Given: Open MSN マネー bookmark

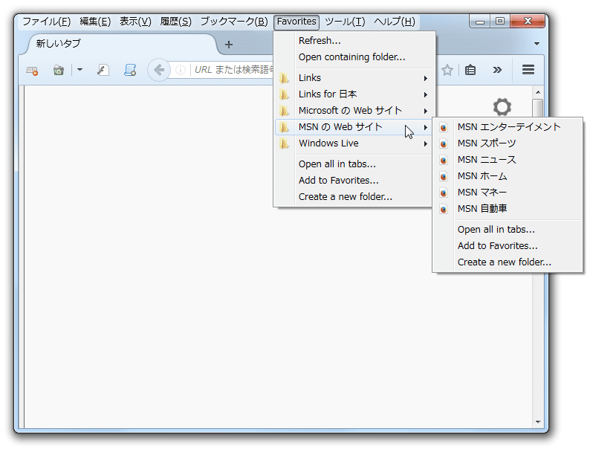Looking at the screenshot, I should coord(508,193).
